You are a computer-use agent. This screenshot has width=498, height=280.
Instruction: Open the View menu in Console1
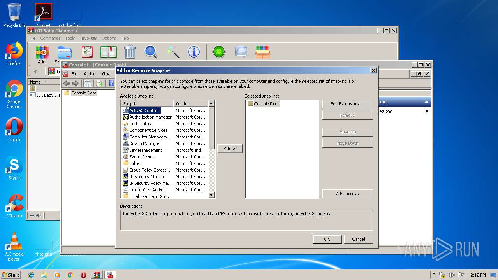point(106,74)
